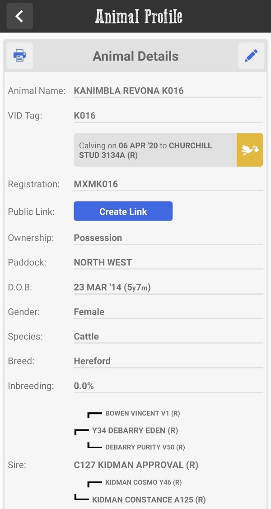Open ancestor DEBARRY PURITY V50 (R)
The width and height of the screenshot is (271, 509).
[145, 448]
